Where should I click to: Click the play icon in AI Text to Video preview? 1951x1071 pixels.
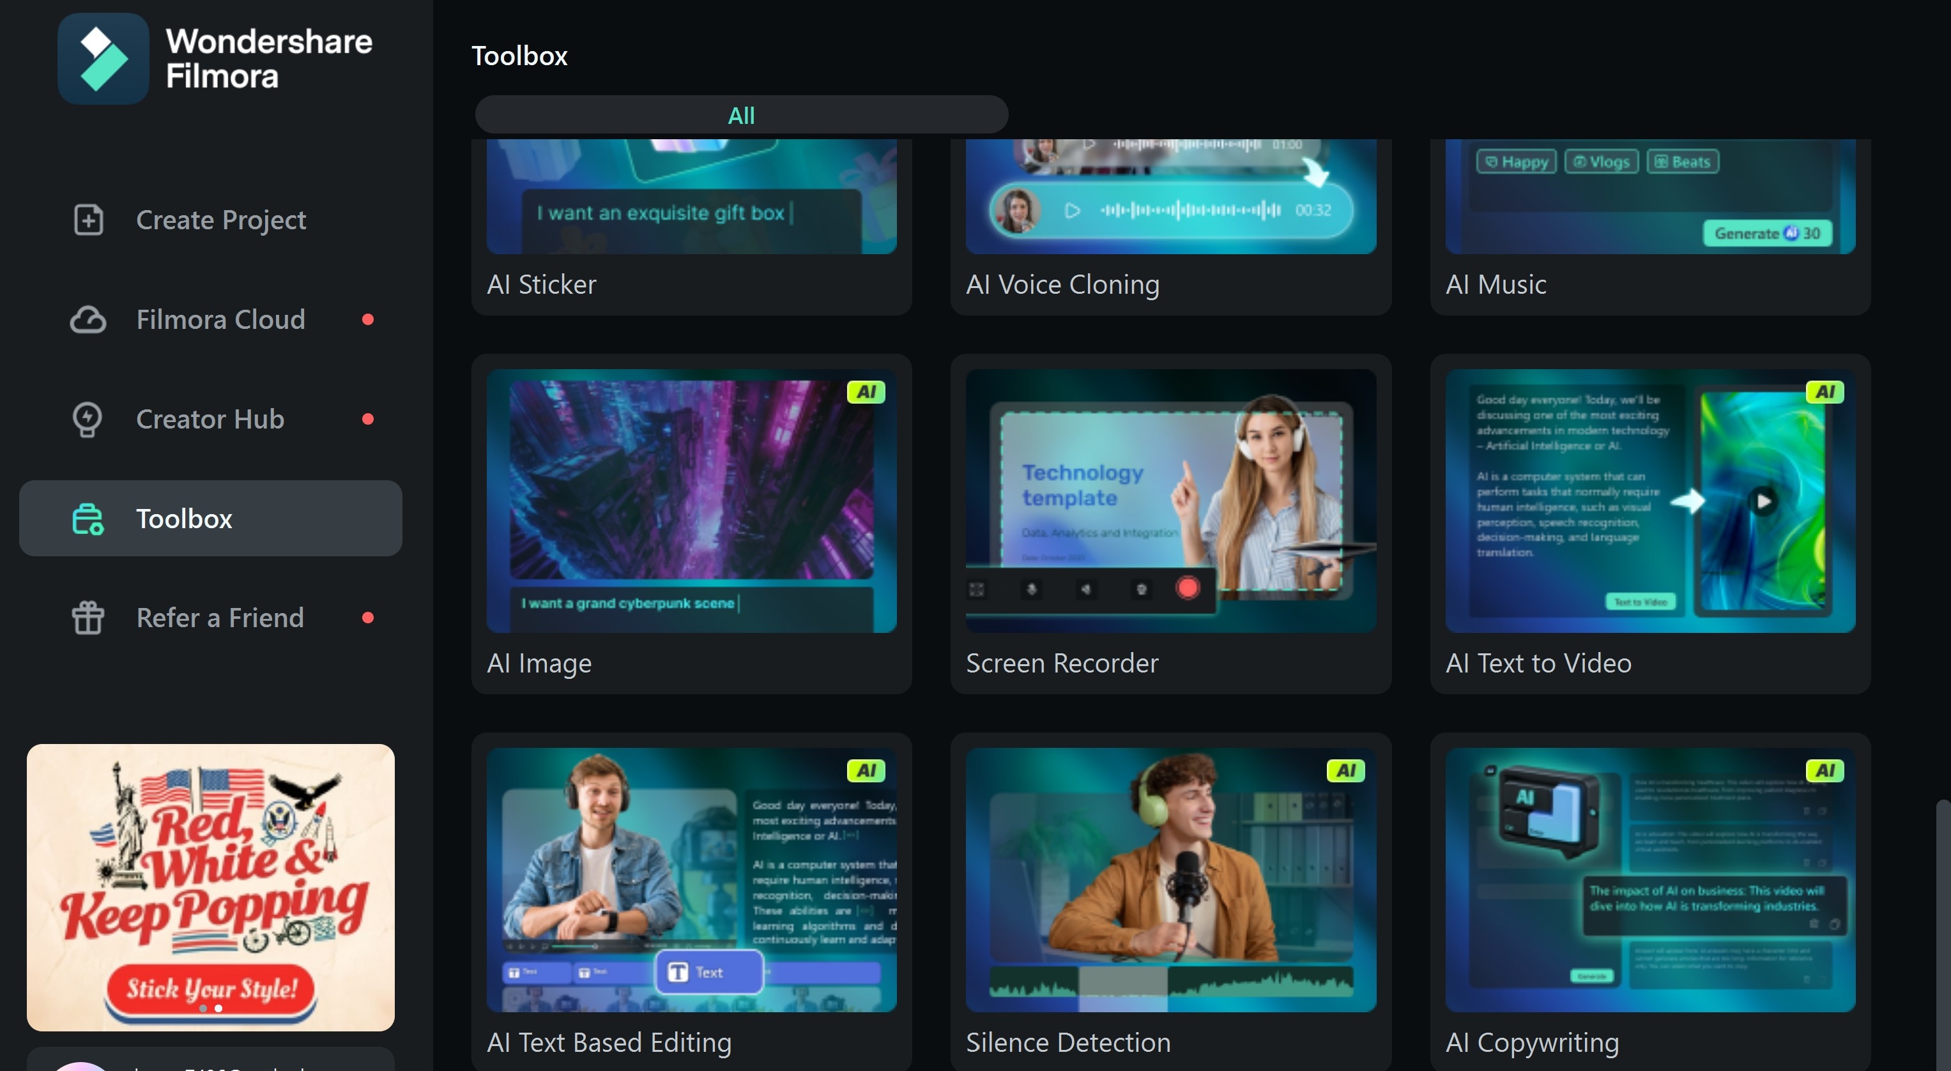(1764, 501)
